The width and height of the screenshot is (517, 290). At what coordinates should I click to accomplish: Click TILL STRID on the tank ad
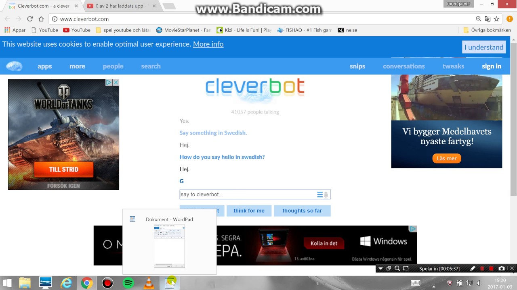coord(64,170)
